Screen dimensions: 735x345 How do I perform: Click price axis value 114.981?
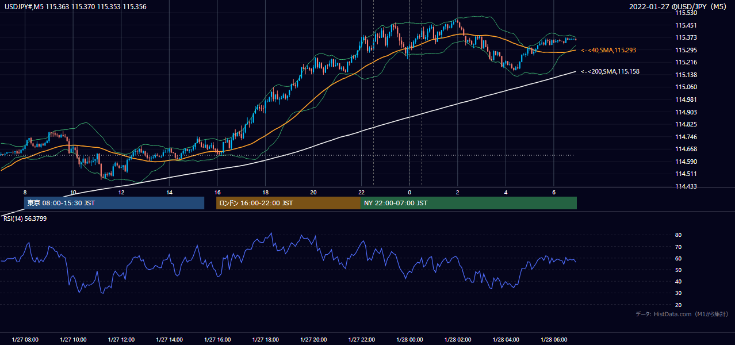(686, 99)
